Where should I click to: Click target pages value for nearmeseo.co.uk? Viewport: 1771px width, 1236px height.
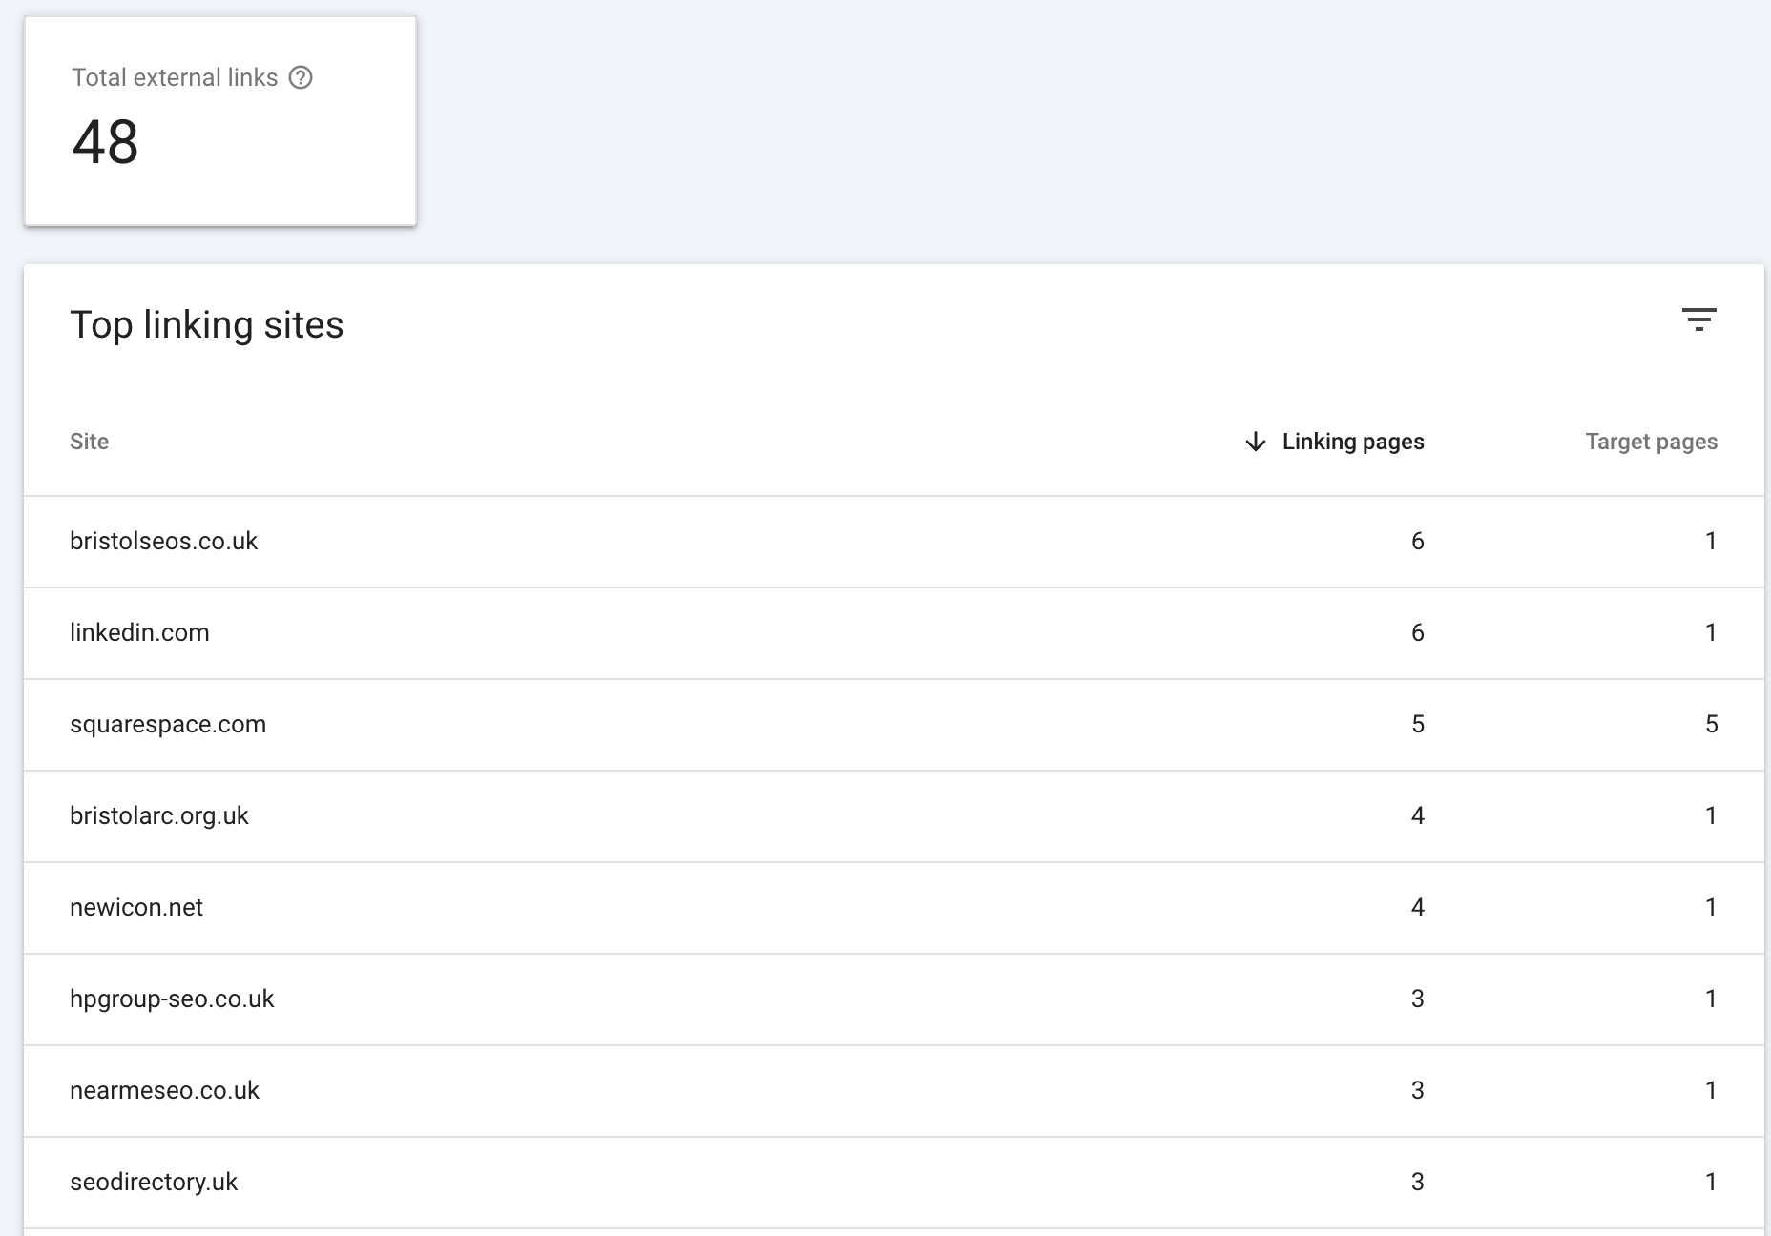1711,1091
